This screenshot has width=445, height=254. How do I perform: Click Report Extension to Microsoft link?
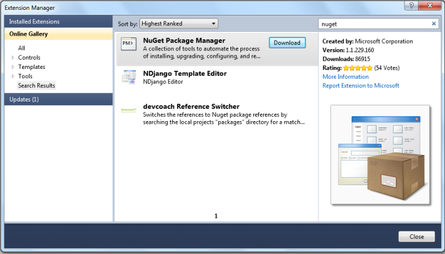361,85
